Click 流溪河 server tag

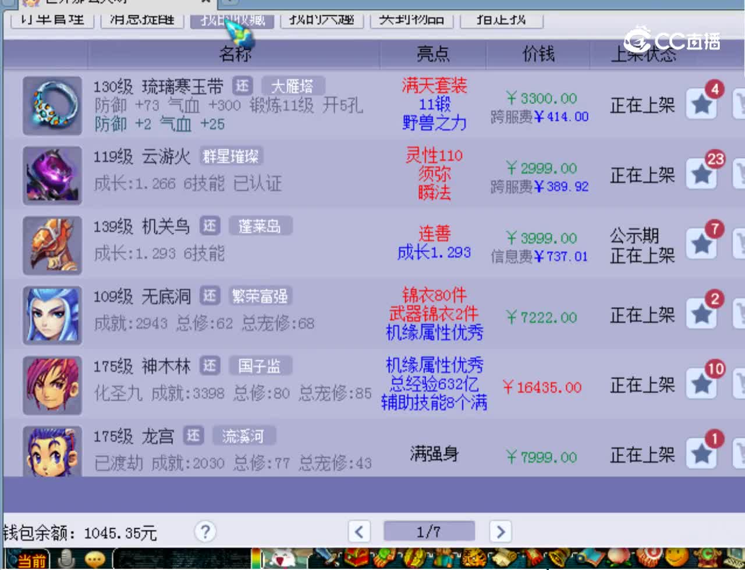(243, 435)
